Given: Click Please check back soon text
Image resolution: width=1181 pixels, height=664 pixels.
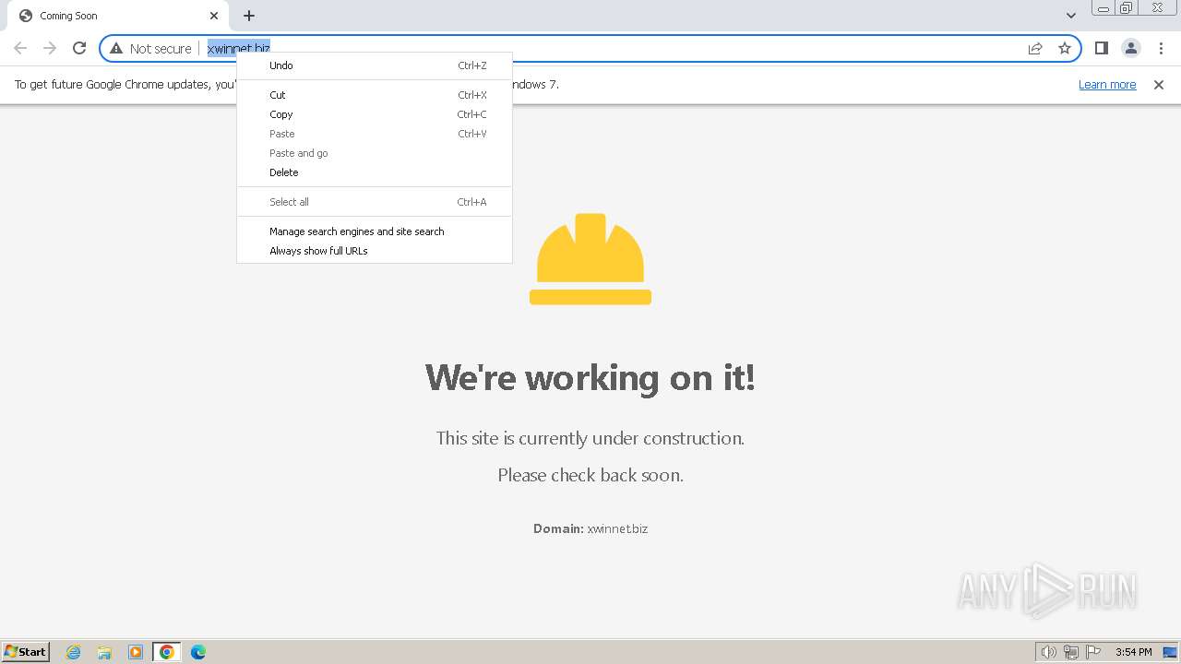Looking at the screenshot, I should 590,475.
